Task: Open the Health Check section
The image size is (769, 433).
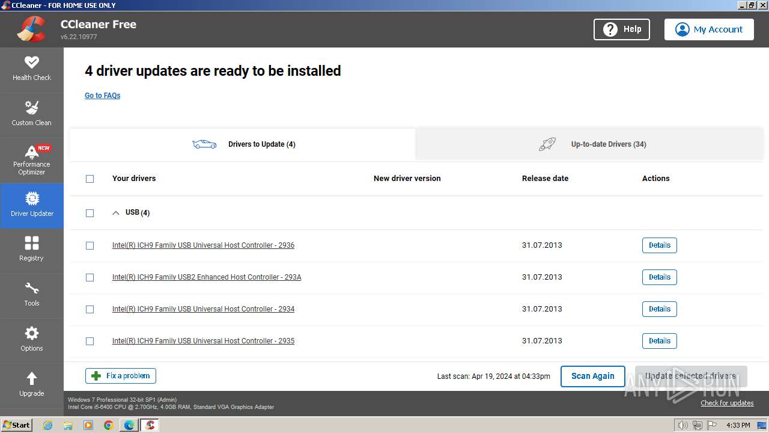Action: tap(32, 69)
